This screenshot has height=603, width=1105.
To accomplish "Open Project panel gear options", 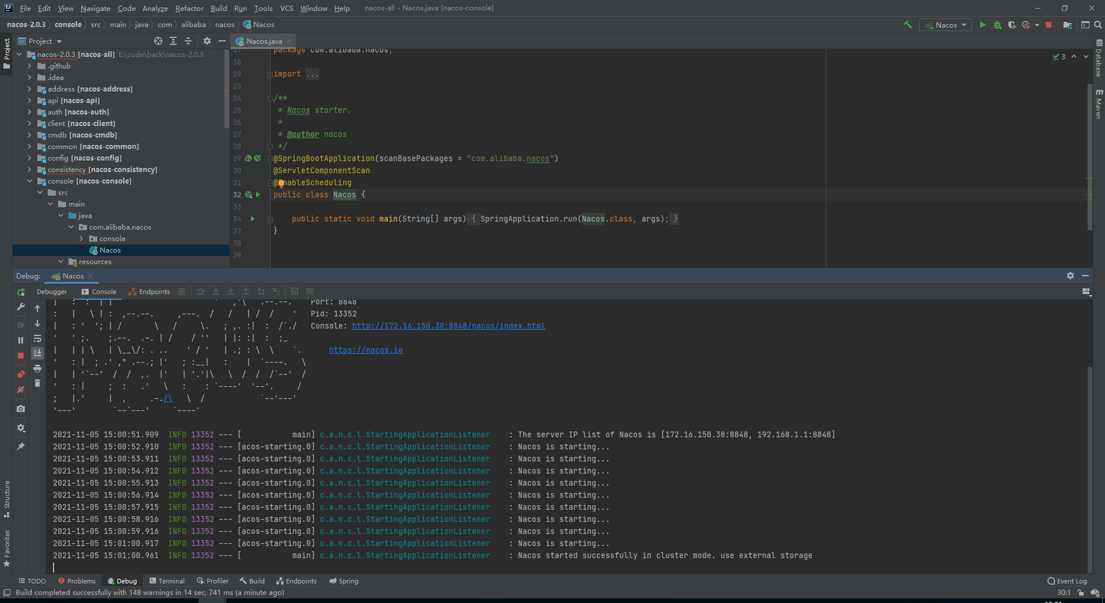I will pos(207,41).
